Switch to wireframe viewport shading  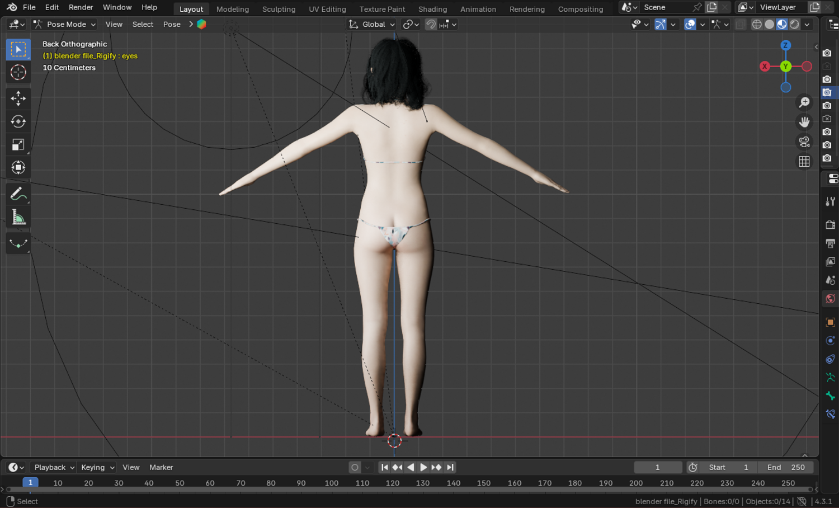(x=757, y=24)
